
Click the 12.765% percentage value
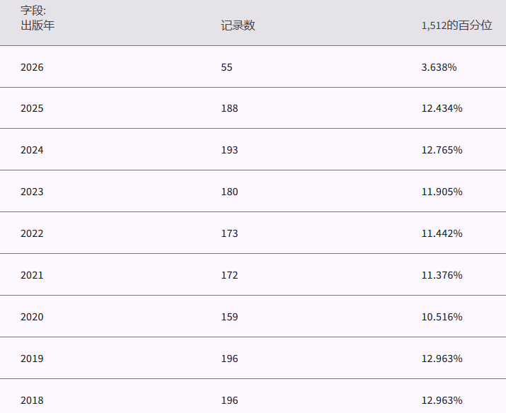[x=442, y=150]
